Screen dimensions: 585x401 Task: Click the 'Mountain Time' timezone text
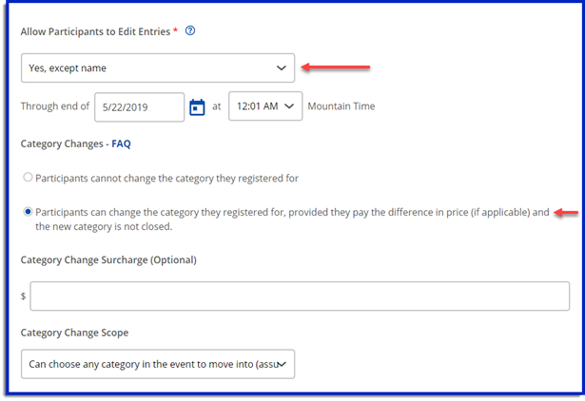pyautogui.click(x=341, y=106)
